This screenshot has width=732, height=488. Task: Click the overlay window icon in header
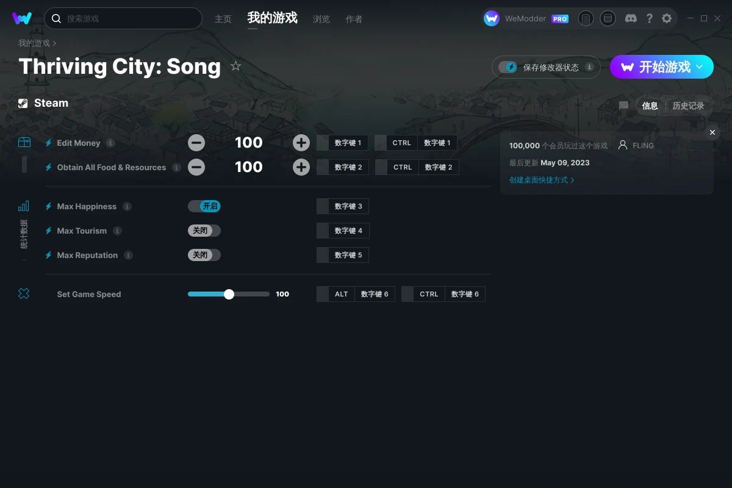(x=608, y=18)
